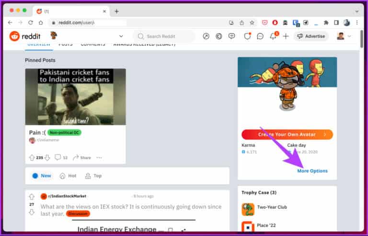The height and width of the screenshot is (236, 368).
Task: Open the r/IndianStockMarket community link
Action: 67,196
